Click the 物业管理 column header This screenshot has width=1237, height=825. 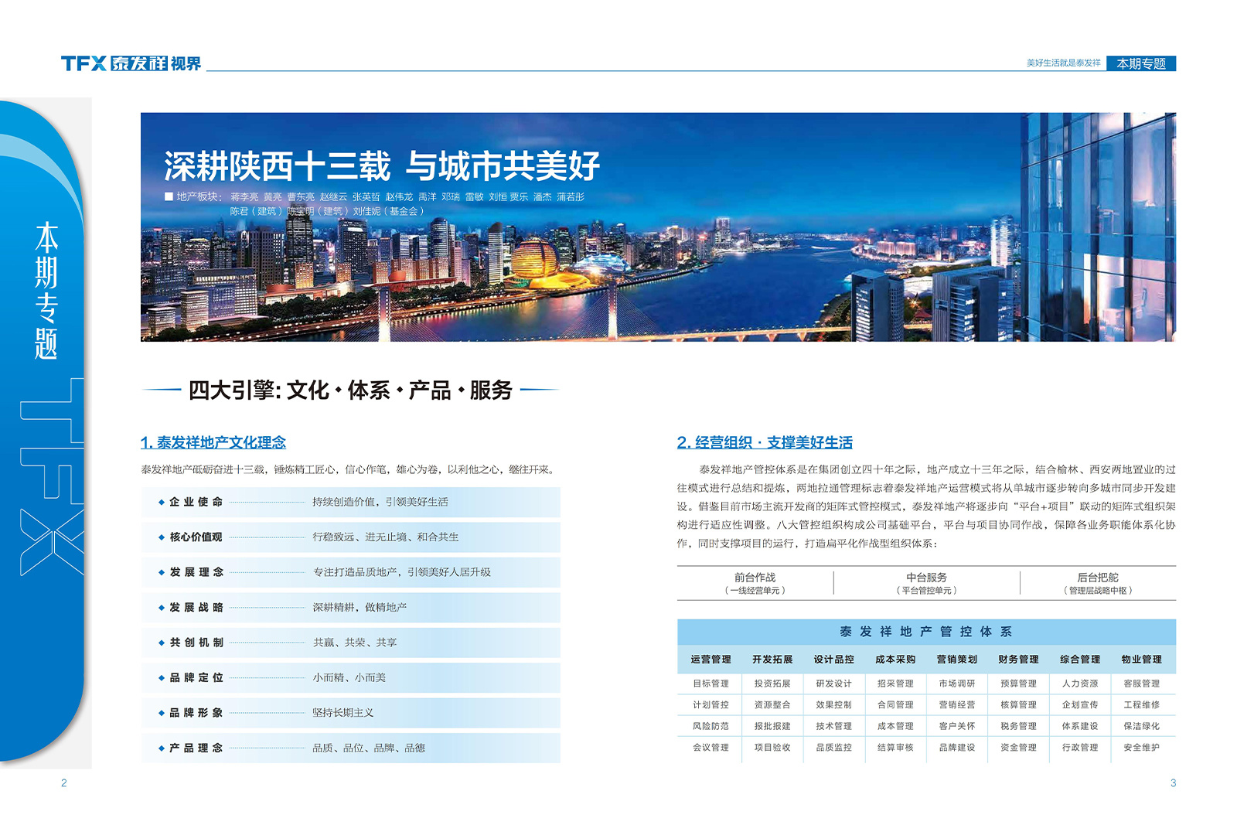pos(1142,660)
